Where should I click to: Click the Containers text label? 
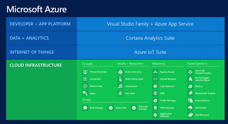pos(95,79)
